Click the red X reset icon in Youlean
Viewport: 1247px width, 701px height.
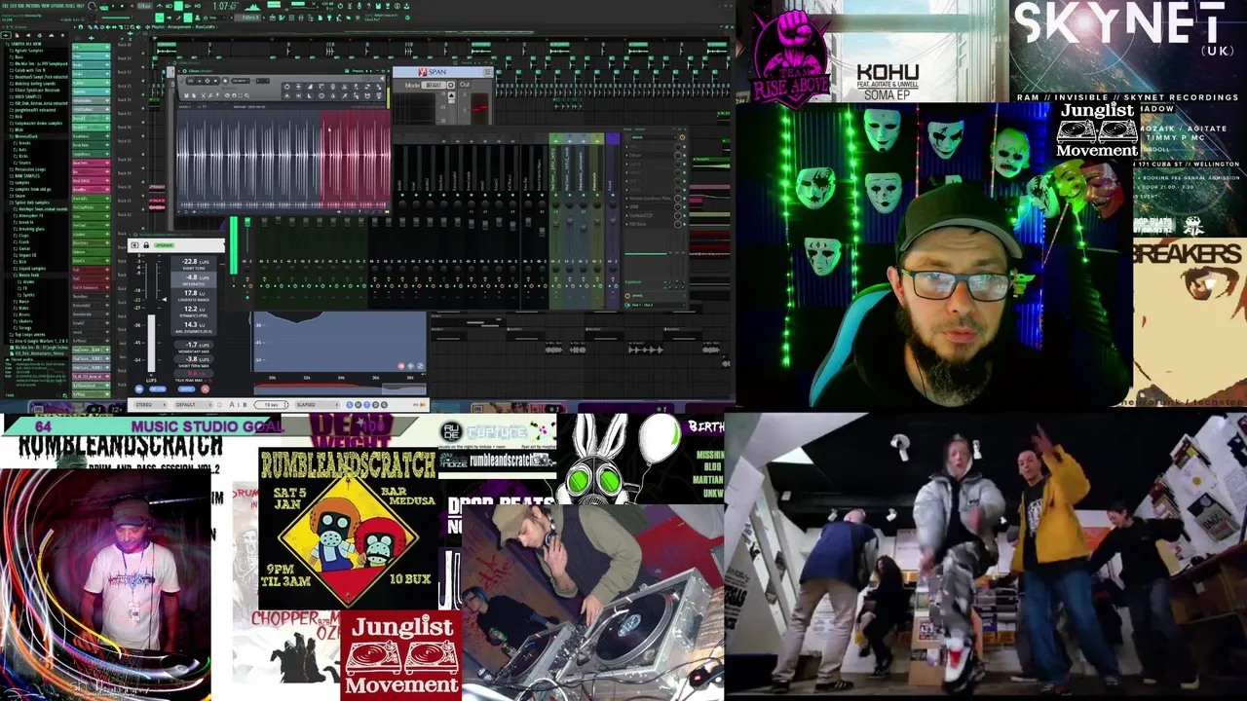pos(205,388)
